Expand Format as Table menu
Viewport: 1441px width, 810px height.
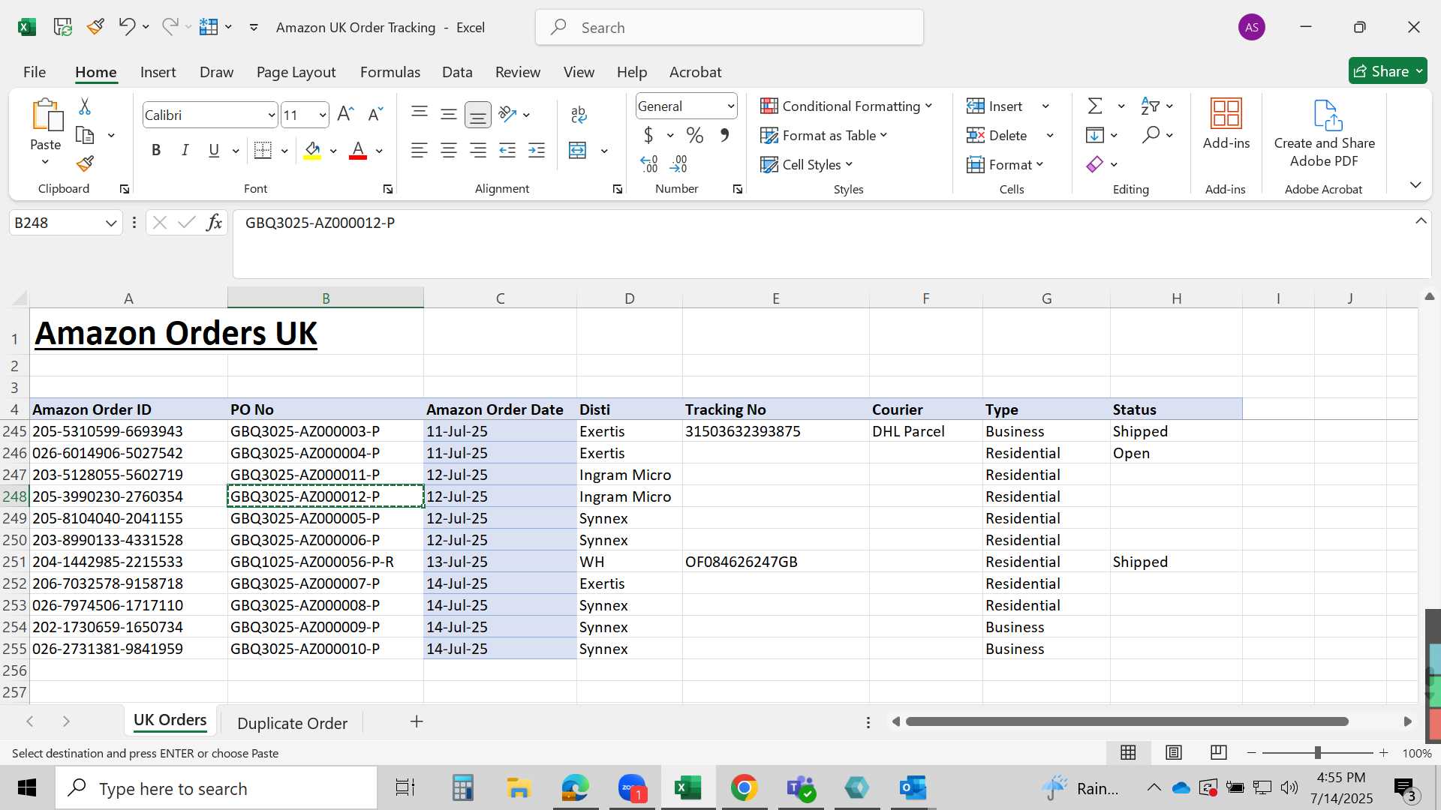[824, 135]
